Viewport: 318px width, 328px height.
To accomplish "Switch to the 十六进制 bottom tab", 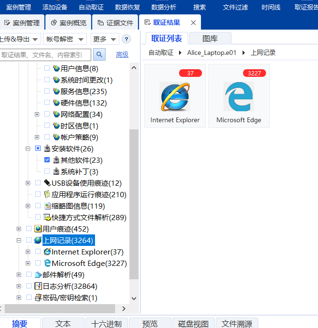I will tap(106, 323).
